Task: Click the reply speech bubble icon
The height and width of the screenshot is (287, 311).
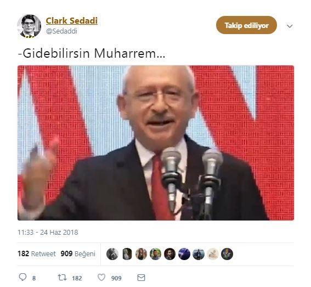Action: pos(22,277)
